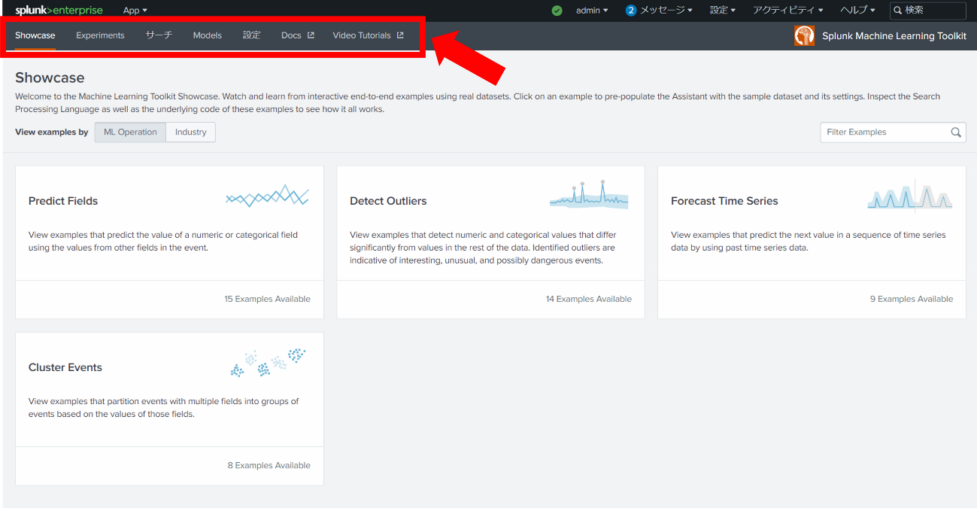Click the Splunk enterprise logo
This screenshot has height=508, width=977.
59,11
